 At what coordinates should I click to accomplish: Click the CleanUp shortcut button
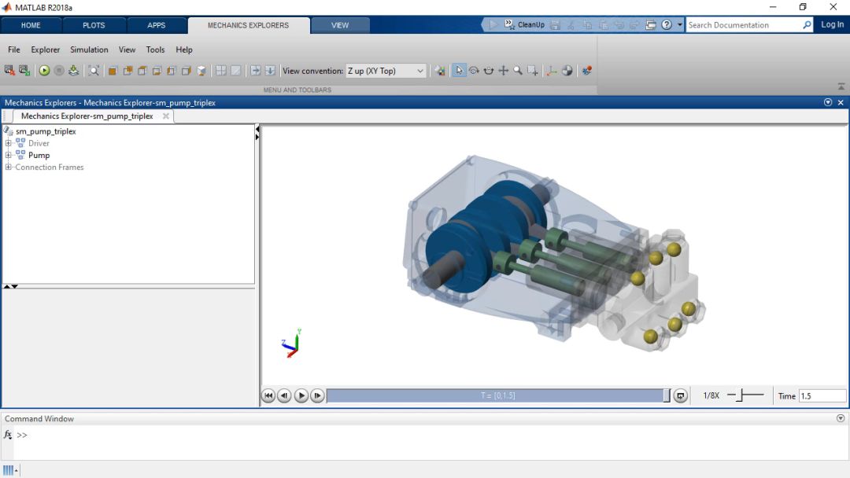click(x=525, y=25)
